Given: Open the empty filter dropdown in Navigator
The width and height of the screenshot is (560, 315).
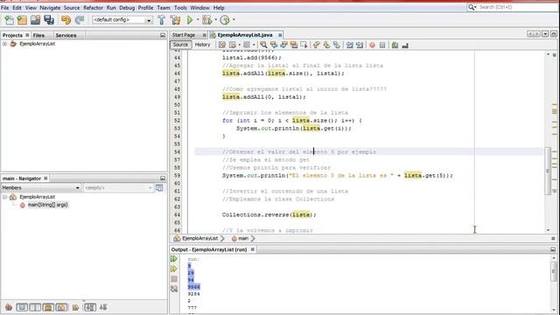Looking at the screenshot, I should (x=119, y=188).
